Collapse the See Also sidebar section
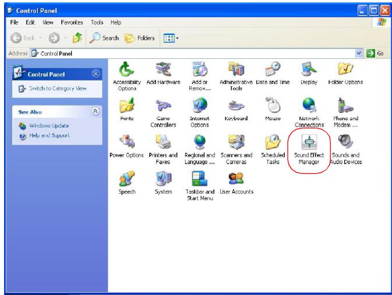This screenshot has width=392, height=295. [96, 111]
